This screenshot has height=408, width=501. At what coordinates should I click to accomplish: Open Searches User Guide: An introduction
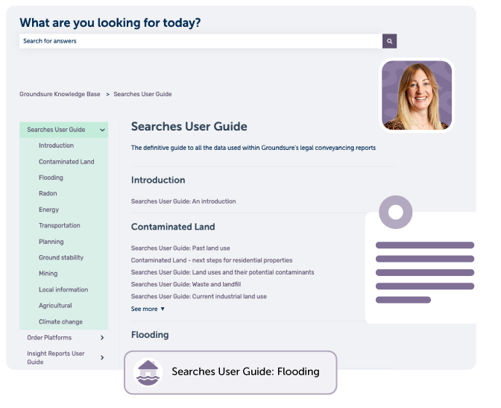pos(183,201)
